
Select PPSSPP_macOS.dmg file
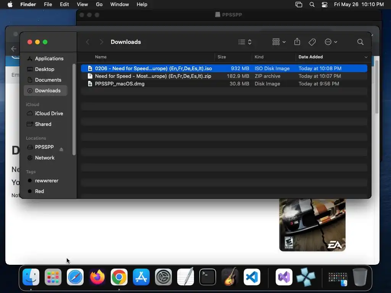(x=224, y=84)
